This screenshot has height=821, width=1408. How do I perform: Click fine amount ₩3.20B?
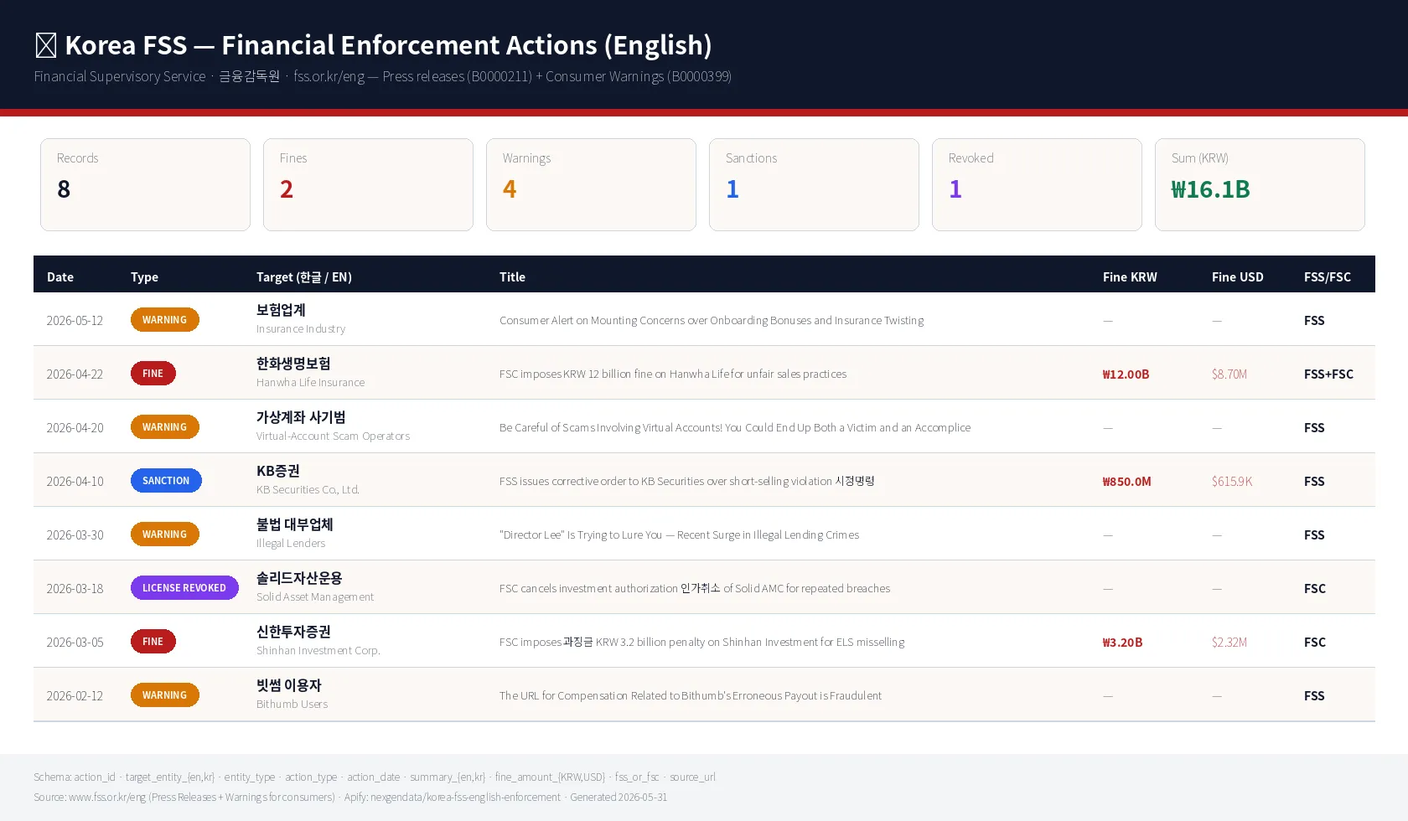pos(1122,643)
